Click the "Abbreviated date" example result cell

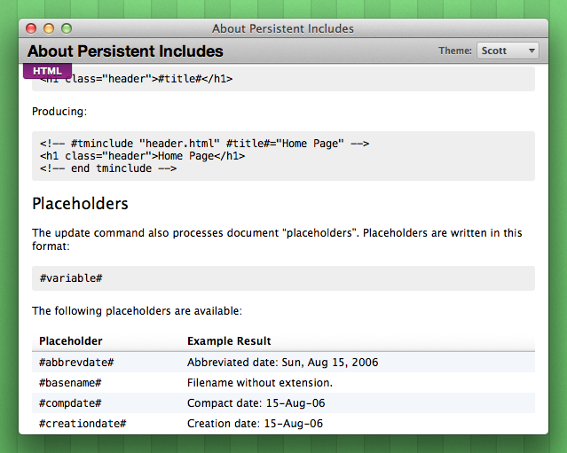coord(282,363)
